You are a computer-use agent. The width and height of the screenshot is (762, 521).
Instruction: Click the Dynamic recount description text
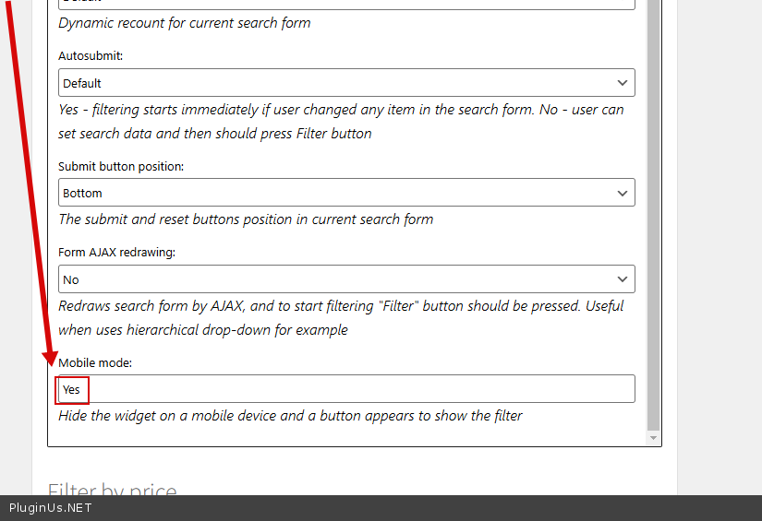pyautogui.click(x=185, y=23)
